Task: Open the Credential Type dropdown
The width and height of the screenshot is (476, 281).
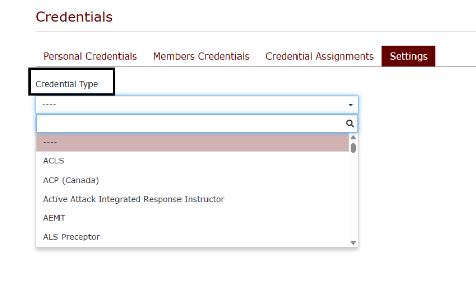Action: (x=197, y=105)
